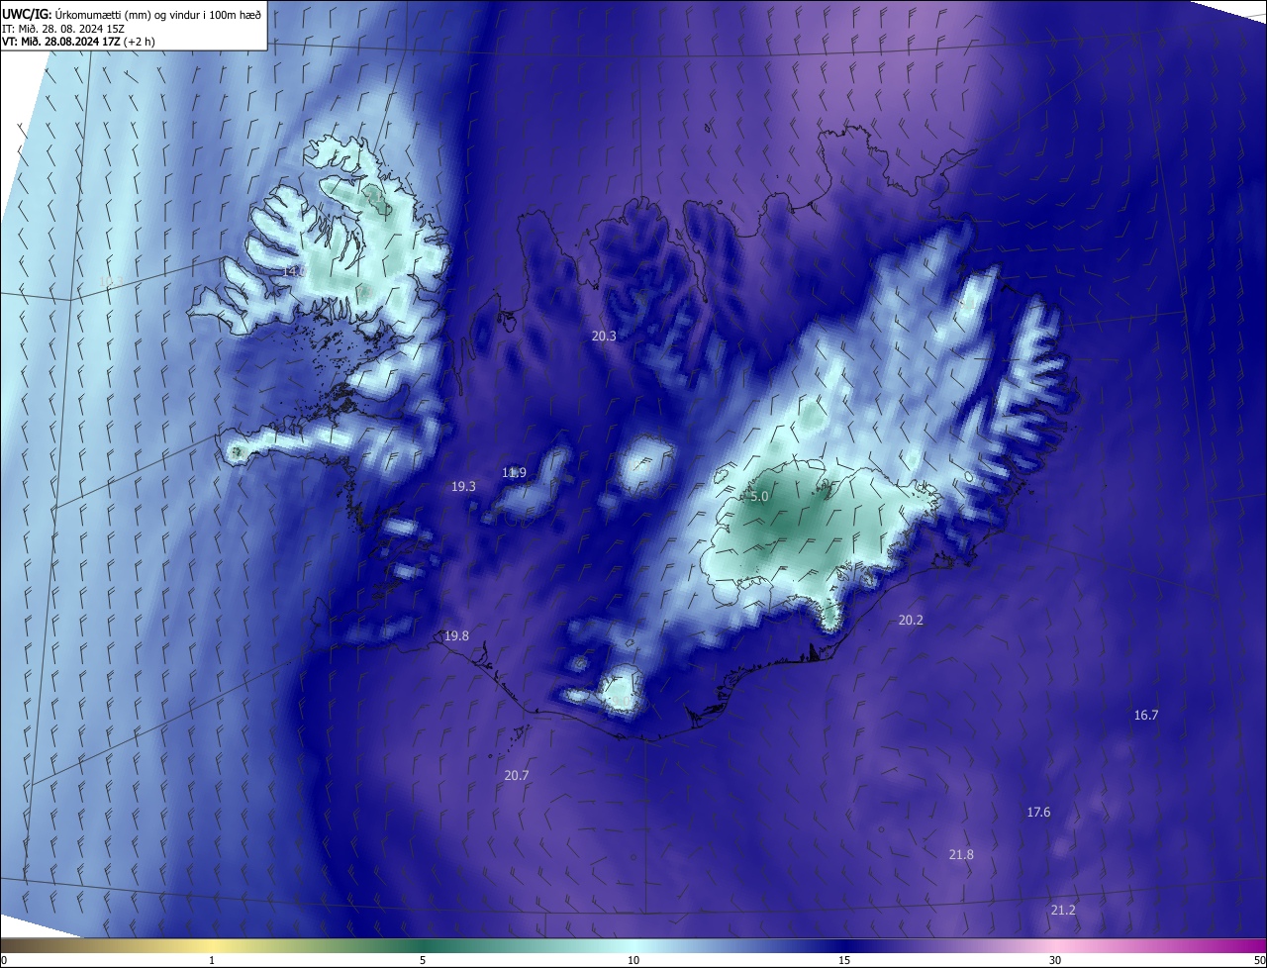1267x968 pixels.
Task: Click the colorbar tick label 5
Action: pos(423,960)
